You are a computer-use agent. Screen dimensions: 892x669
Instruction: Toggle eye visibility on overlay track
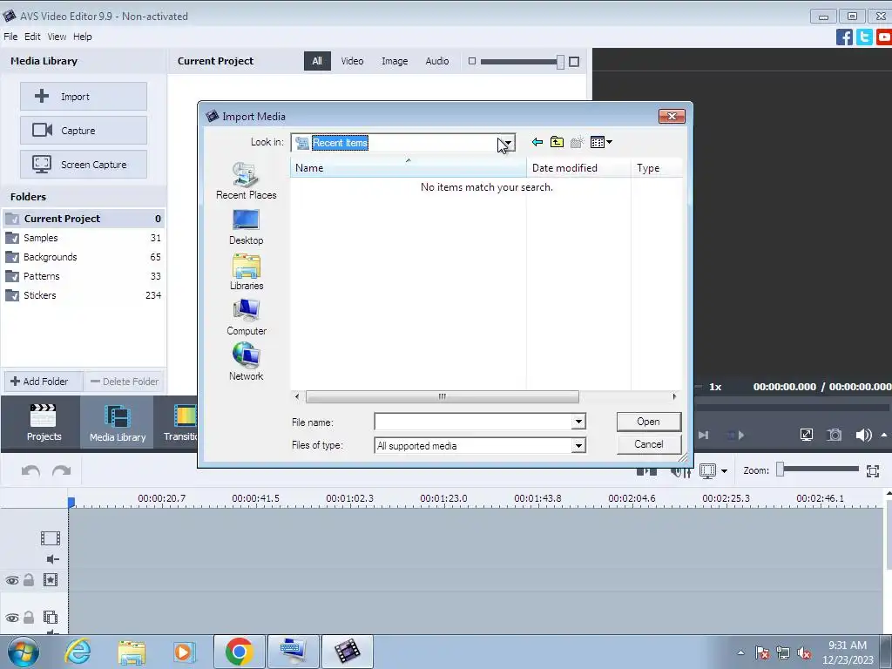12,618
